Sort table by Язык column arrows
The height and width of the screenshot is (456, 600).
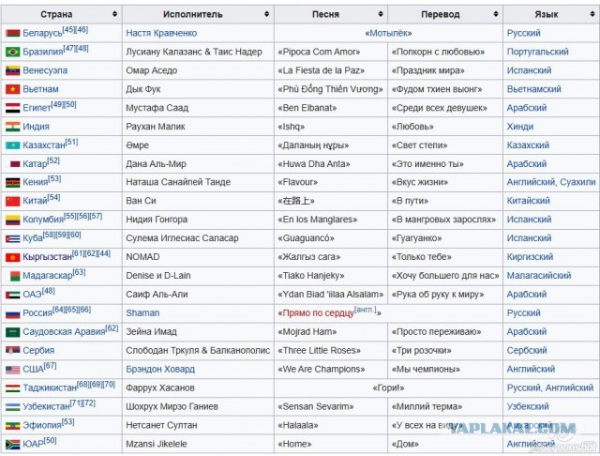pyautogui.click(x=592, y=14)
